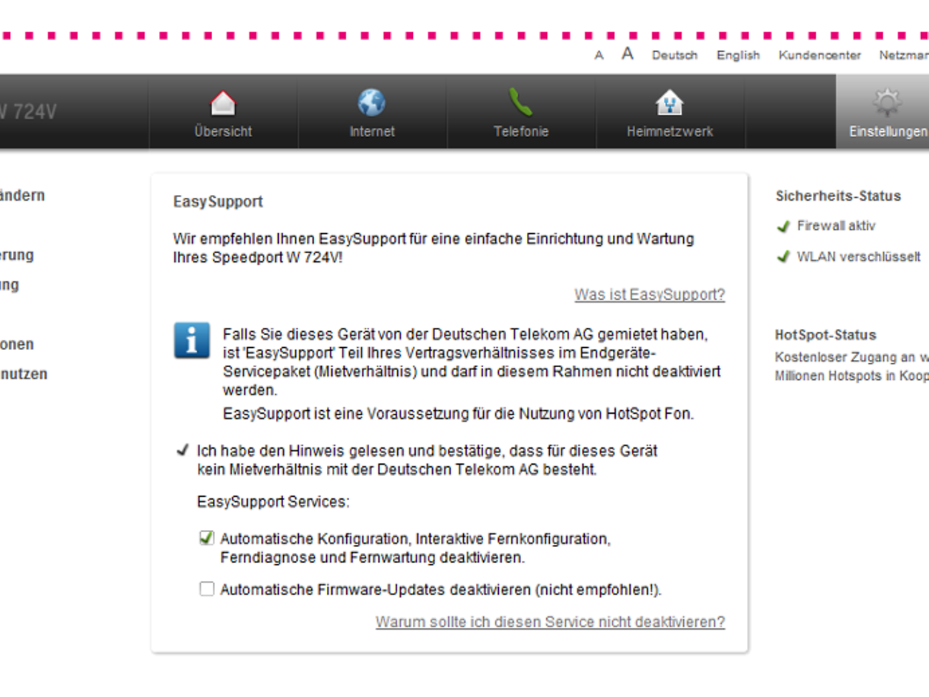929x697 pixels.
Task: Click the blue info icon
Action: click(x=191, y=340)
